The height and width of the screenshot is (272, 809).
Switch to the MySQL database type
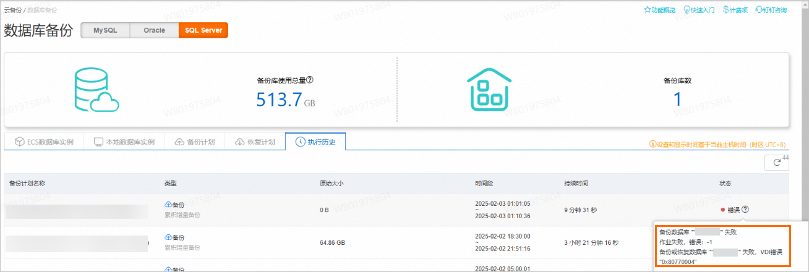click(x=106, y=30)
